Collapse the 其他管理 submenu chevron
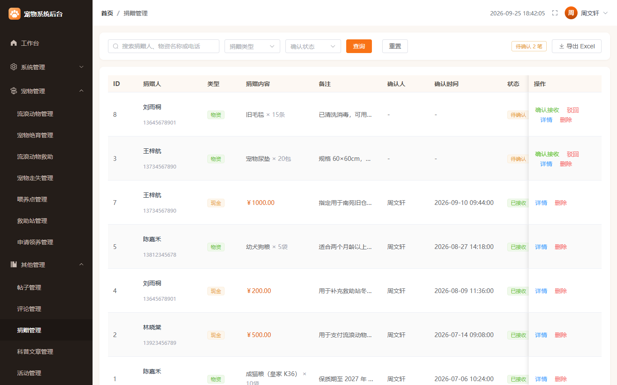The image size is (617, 385). click(81, 265)
